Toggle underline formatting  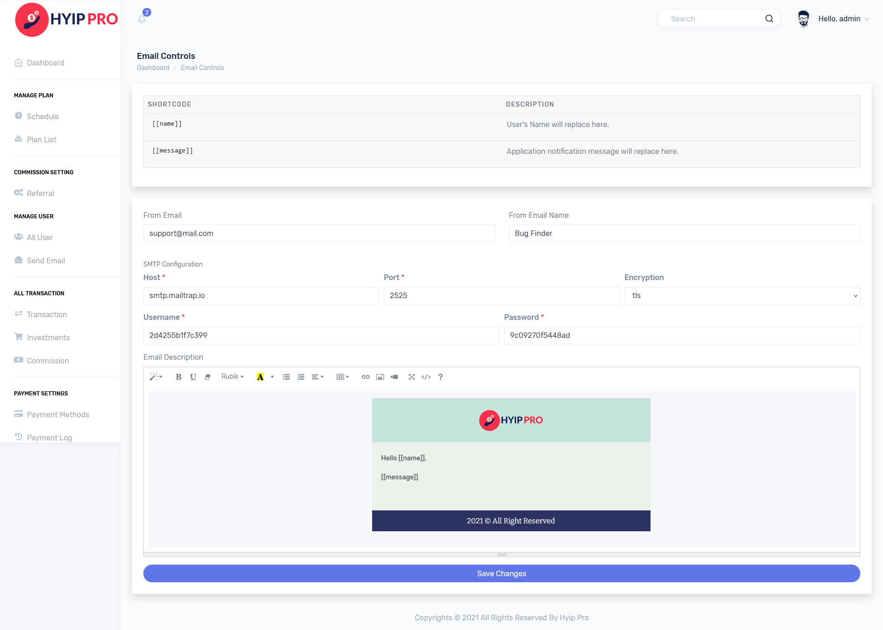pyautogui.click(x=193, y=377)
